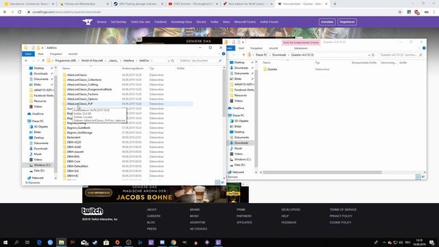Click the up-folder arrow in AddOns window
The image size is (439, 247).
click(x=43, y=60)
